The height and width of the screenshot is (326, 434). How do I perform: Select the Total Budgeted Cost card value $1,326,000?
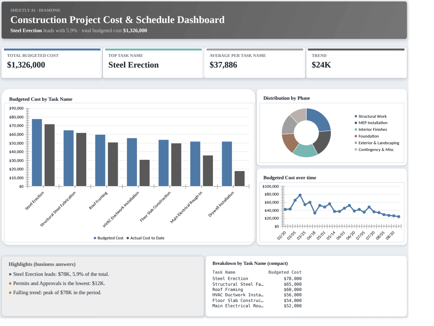pos(26,65)
